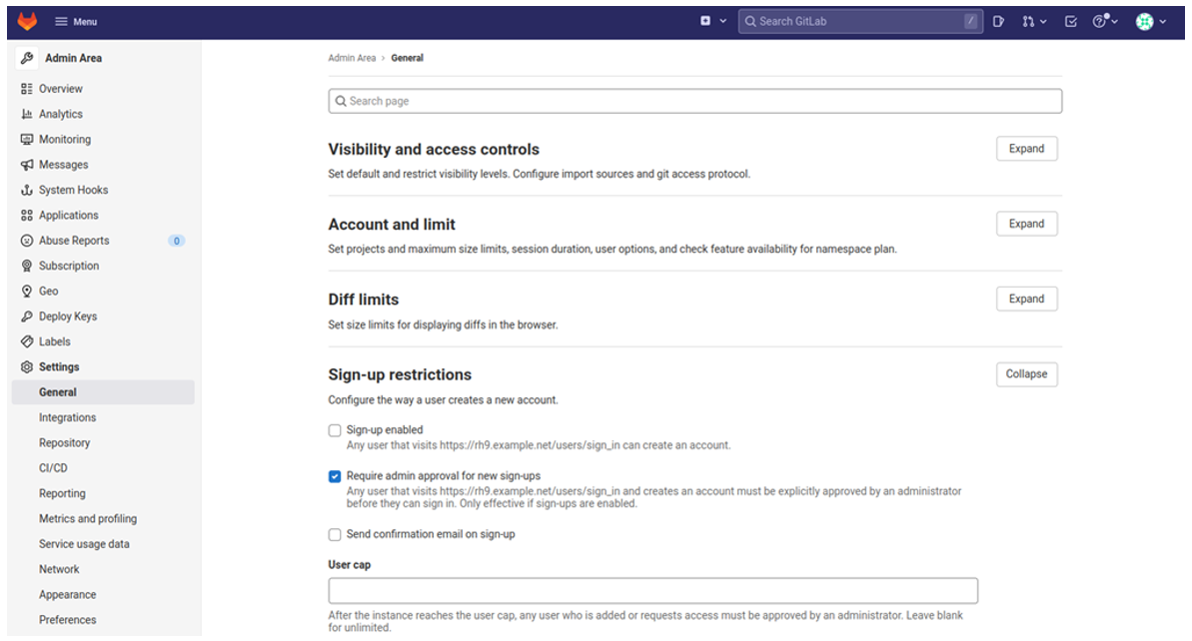Open the Labels admin page
Viewport: 1192px width, 641px height.
[x=55, y=341]
